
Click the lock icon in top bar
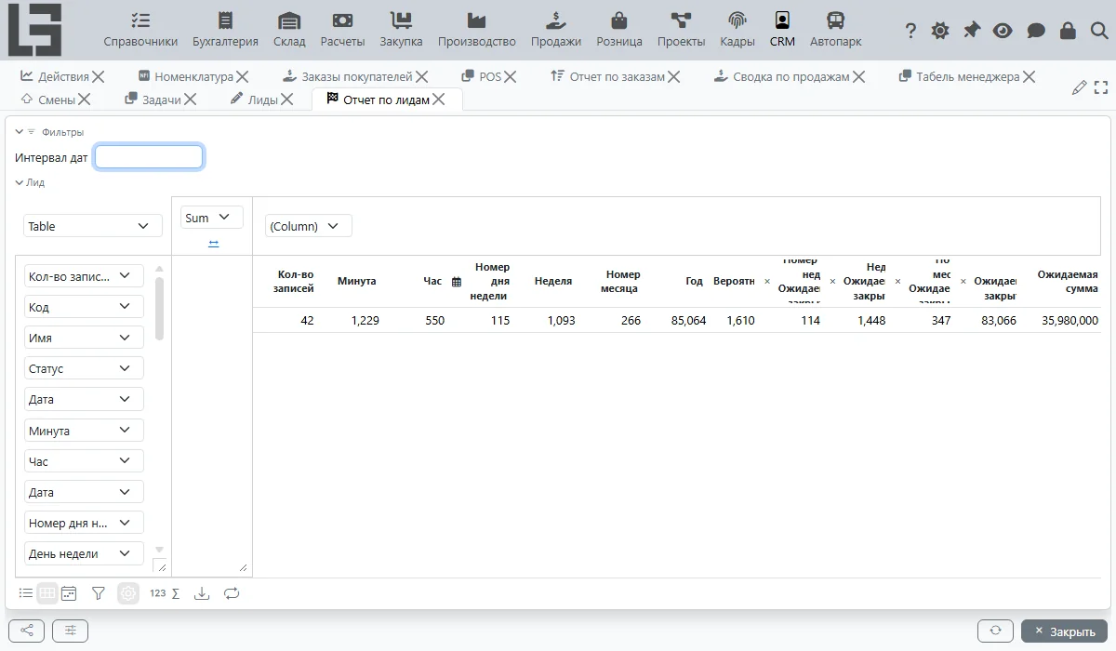1068,31
